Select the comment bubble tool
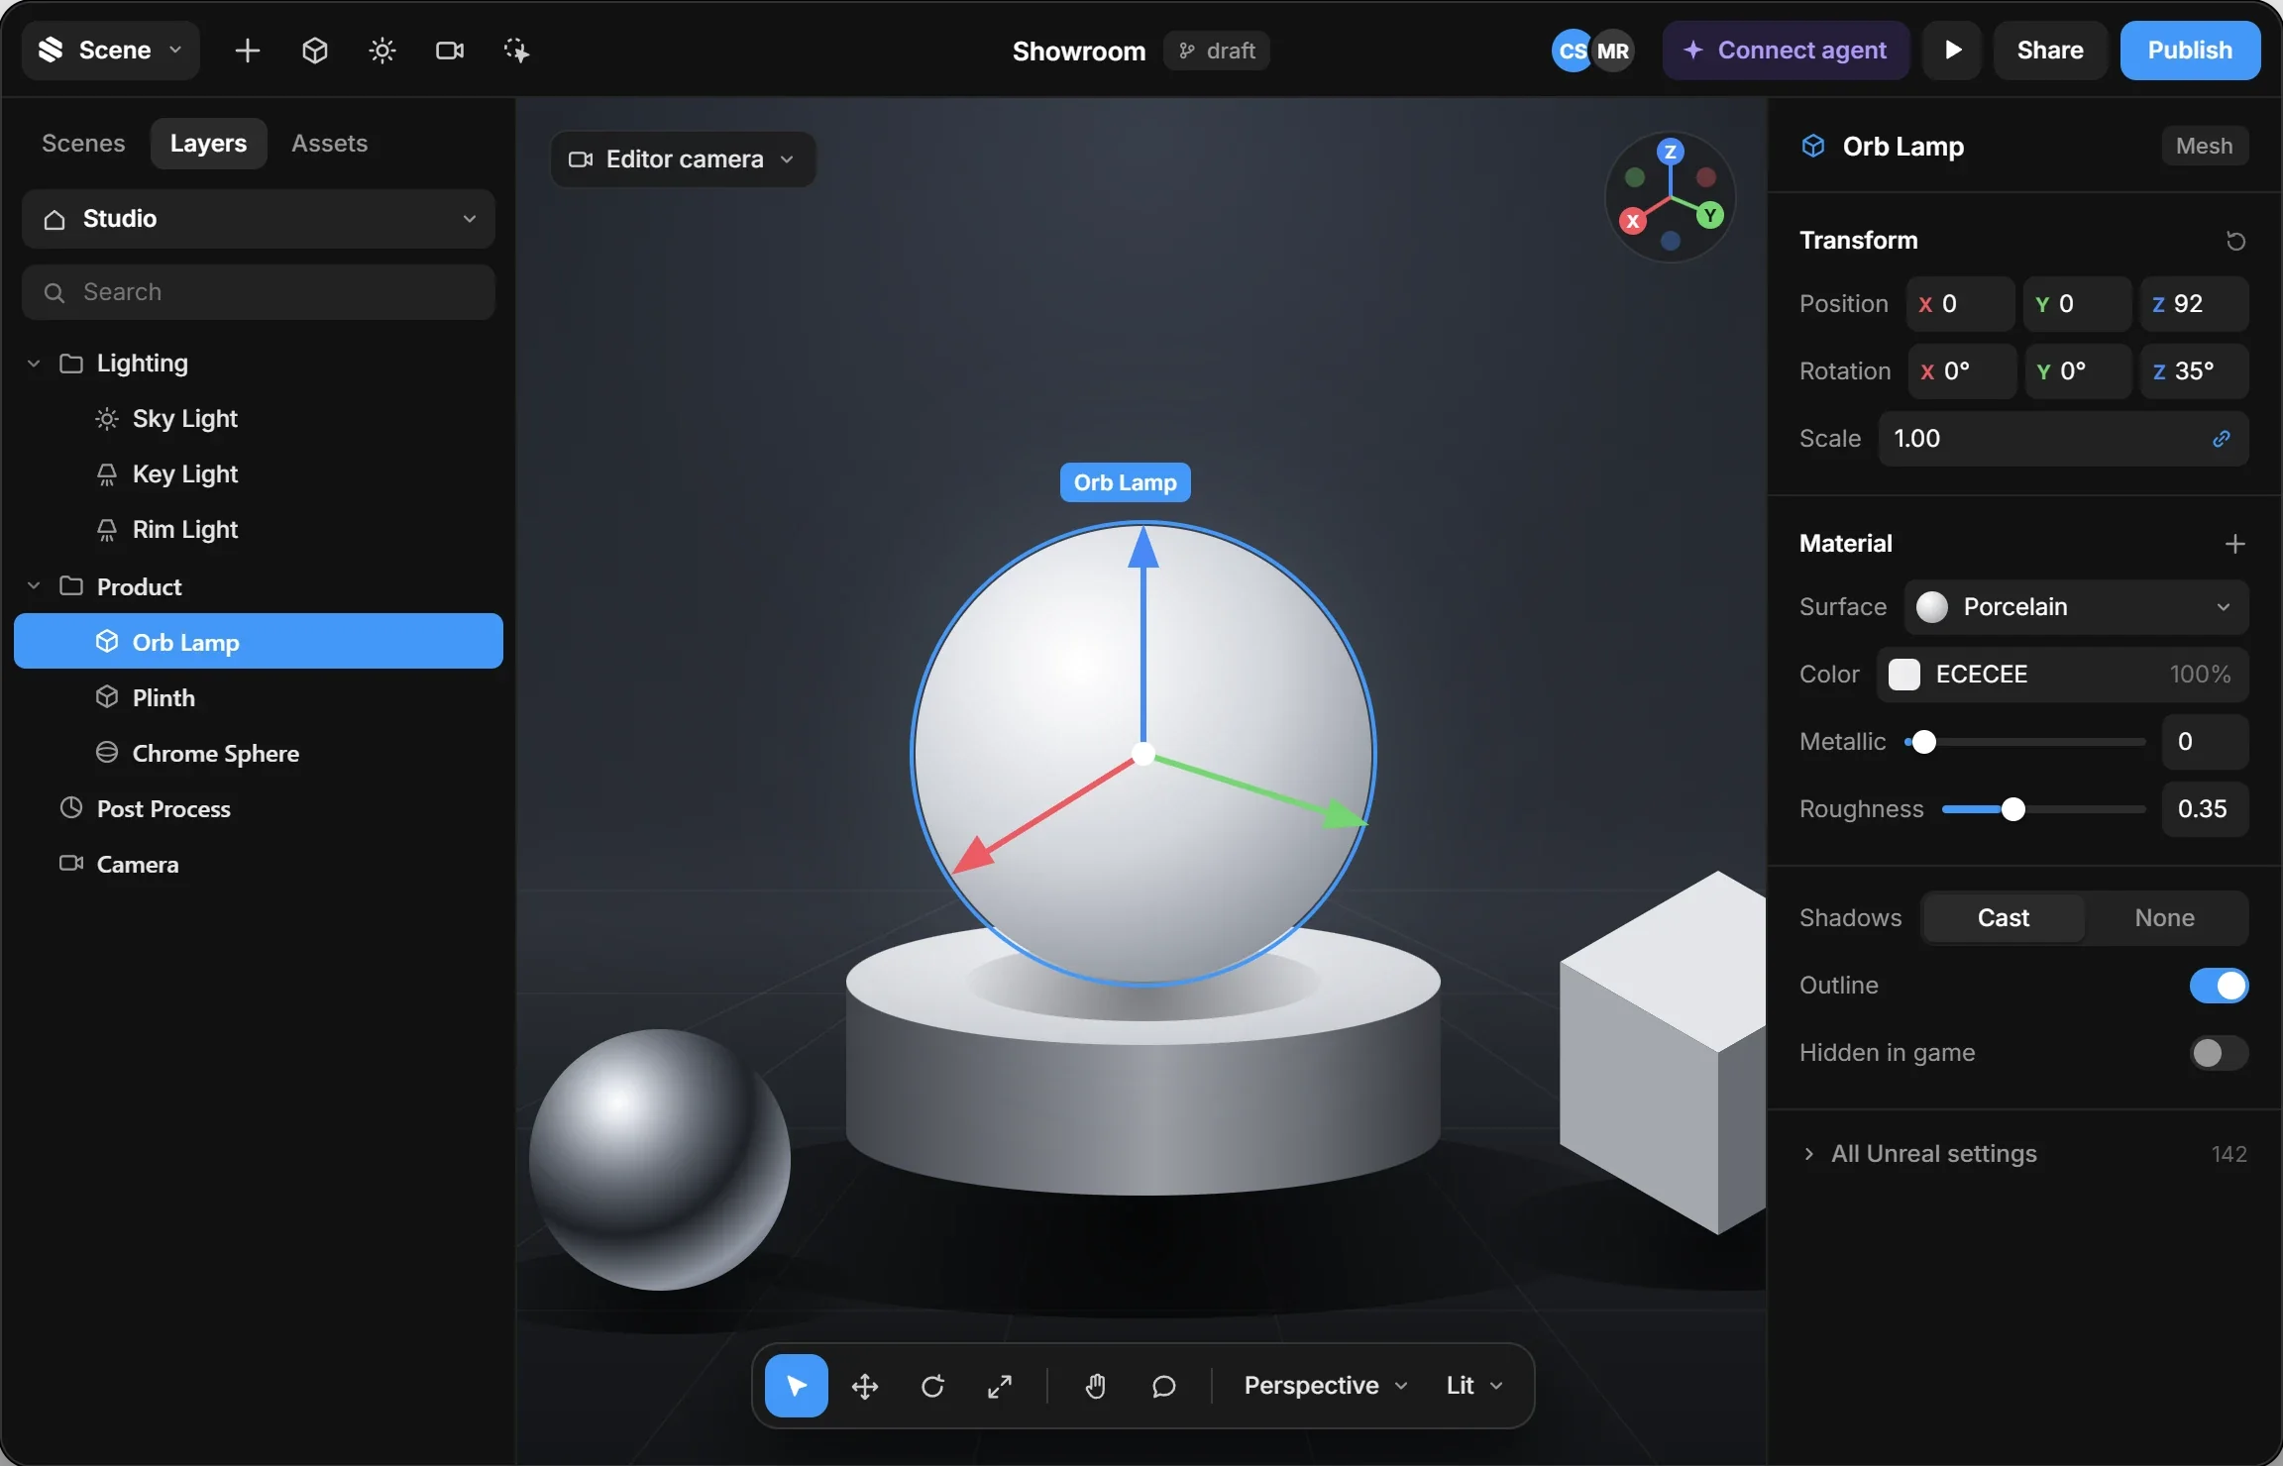This screenshot has width=2283, height=1466. (x=1163, y=1386)
